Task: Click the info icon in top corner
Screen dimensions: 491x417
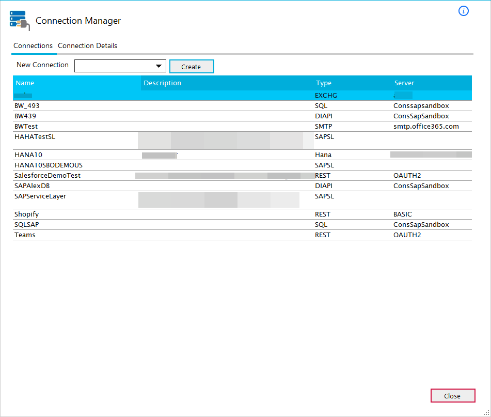Action: coord(464,11)
